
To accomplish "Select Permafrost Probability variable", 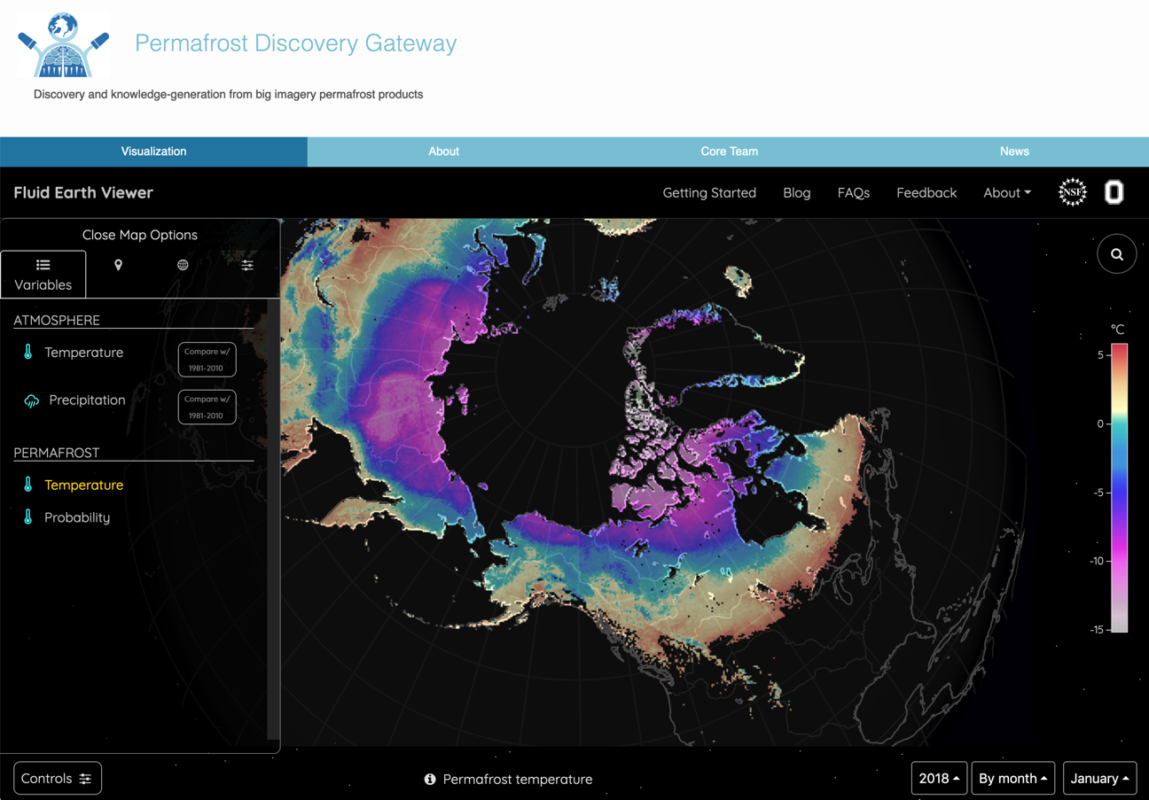I will point(77,517).
